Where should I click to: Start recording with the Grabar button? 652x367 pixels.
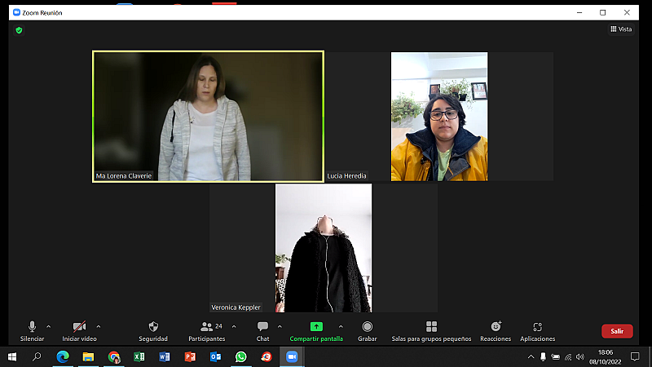coord(368,330)
